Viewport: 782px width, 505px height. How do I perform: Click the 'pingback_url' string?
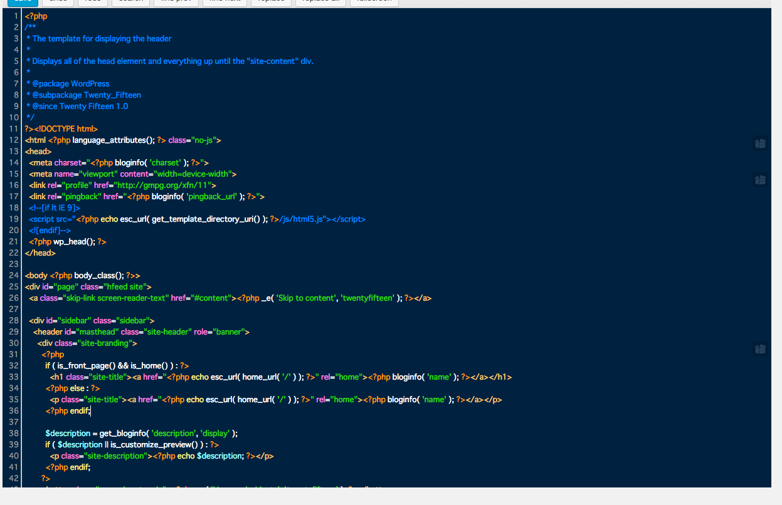coord(211,196)
